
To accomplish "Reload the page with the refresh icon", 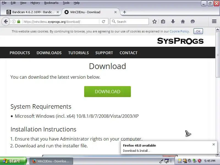I will [104, 22].
